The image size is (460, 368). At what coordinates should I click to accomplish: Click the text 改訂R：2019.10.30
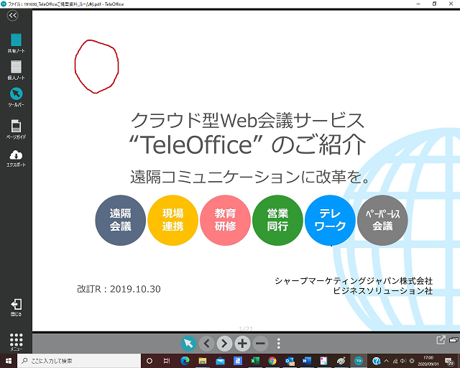(x=119, y=289)
